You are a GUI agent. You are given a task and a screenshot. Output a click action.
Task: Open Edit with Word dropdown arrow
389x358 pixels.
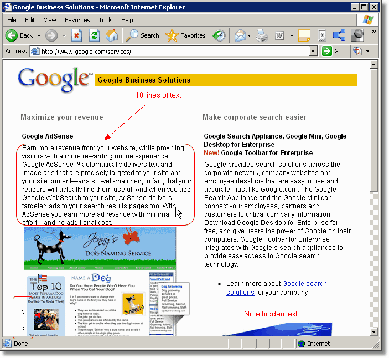(292, 36)
